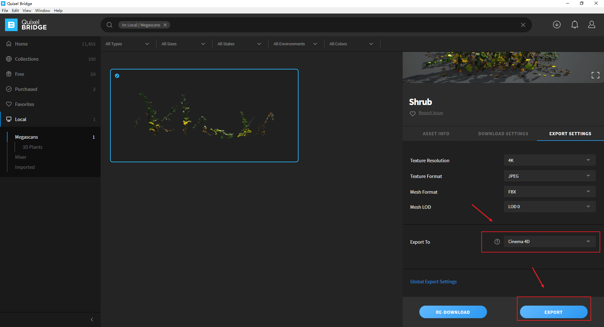The width and height of the screenshot is (604, 327).
Task: Click the Collections globe icon
Action: pyautogui.click(x=9, y=59)
